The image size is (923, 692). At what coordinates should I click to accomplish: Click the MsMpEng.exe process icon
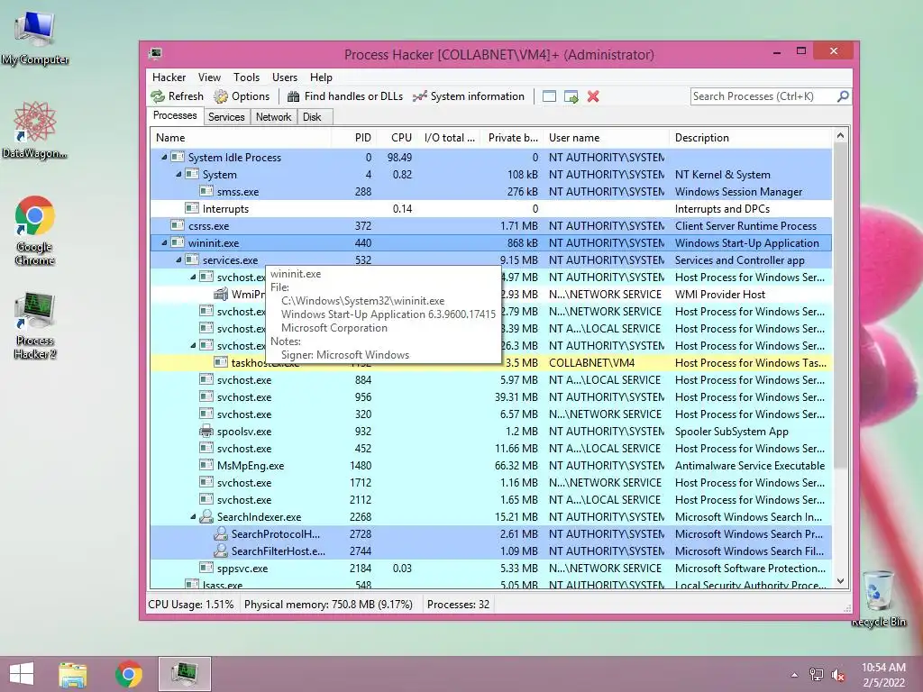pos(206,466)
